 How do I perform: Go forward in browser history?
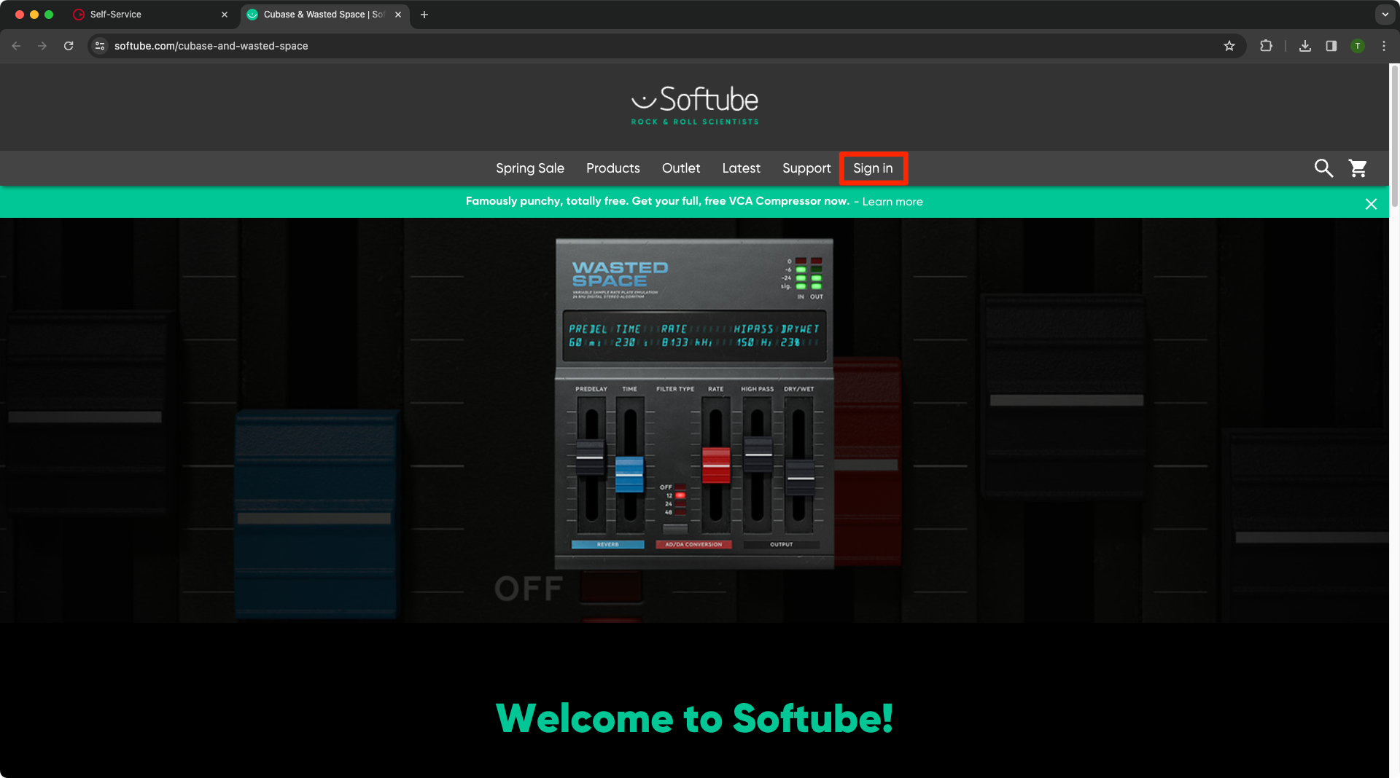[42, 46]
